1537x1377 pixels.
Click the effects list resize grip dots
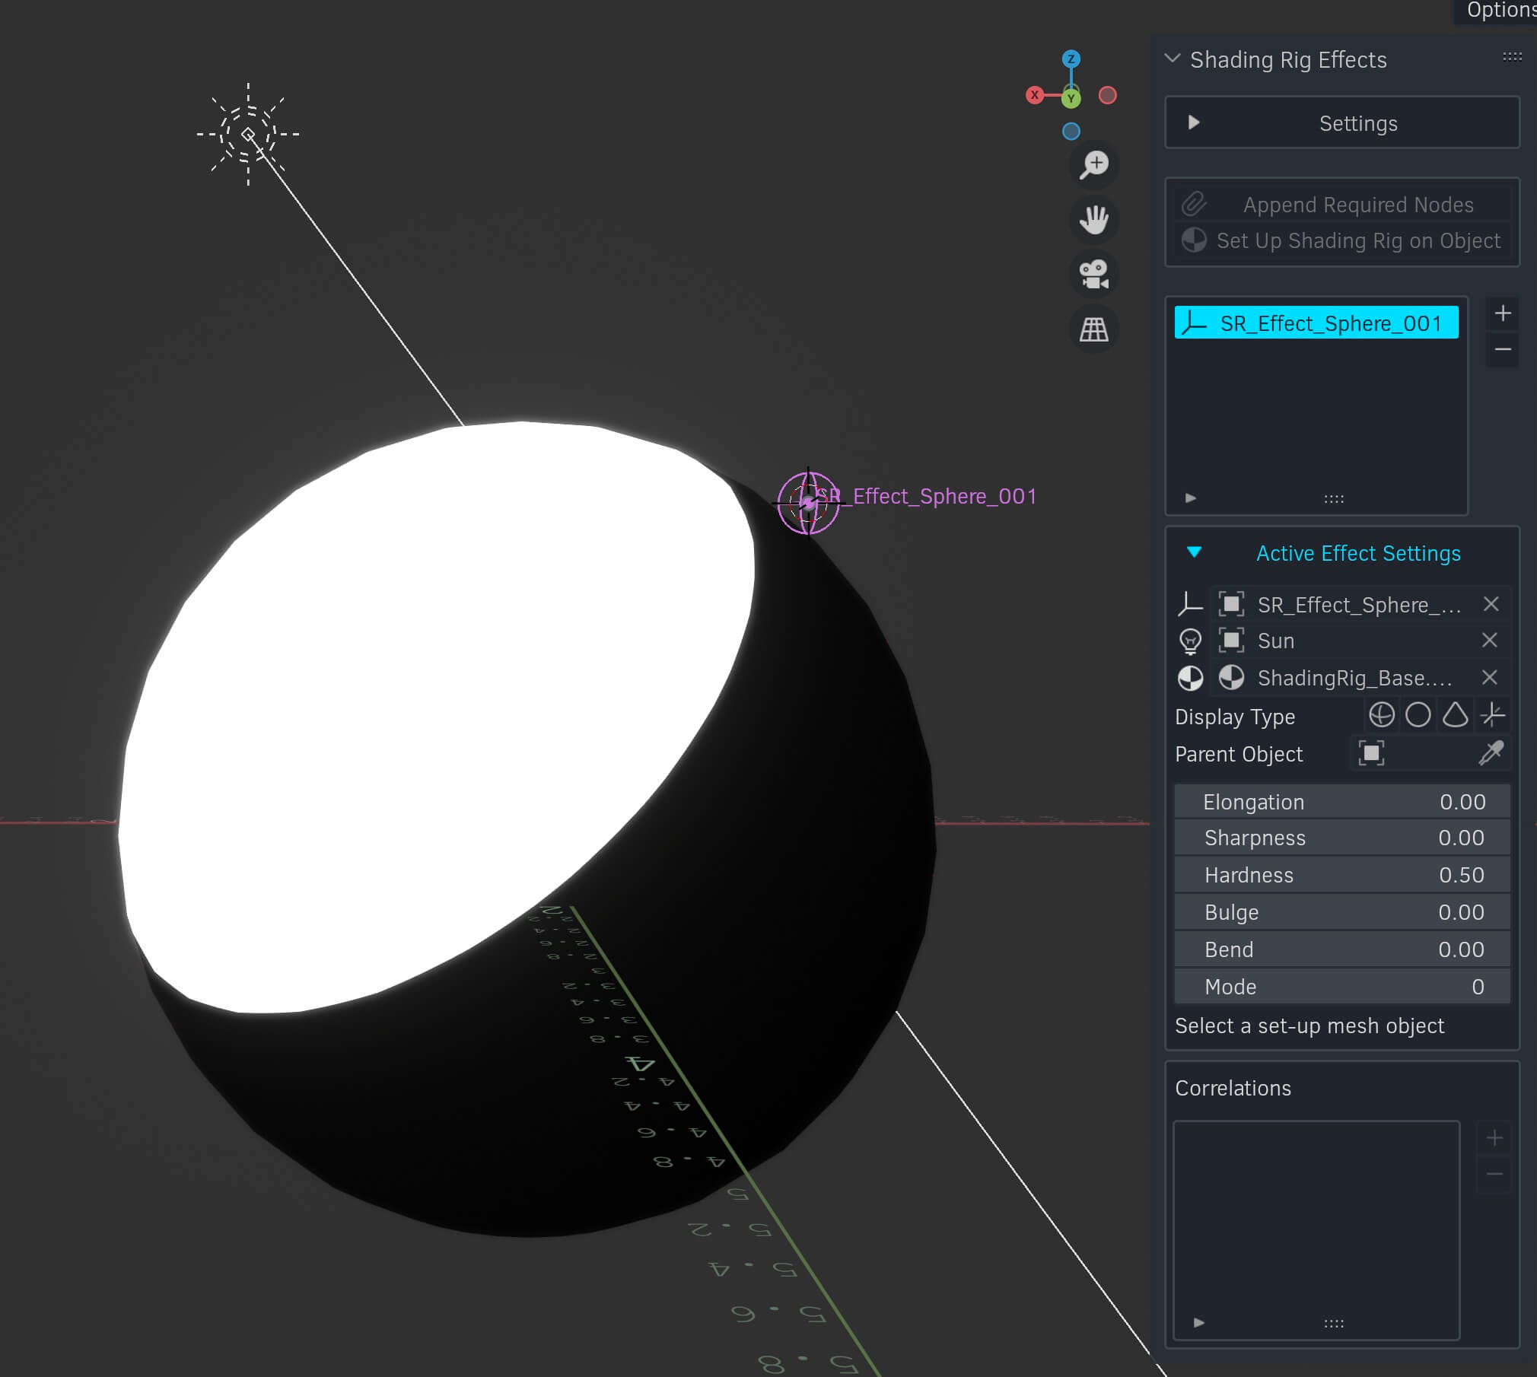coord(1334,499)
